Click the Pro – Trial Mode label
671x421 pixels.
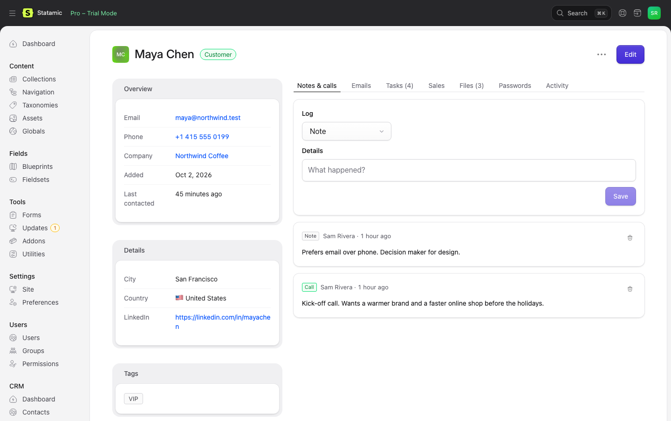[x=94, y=13]
